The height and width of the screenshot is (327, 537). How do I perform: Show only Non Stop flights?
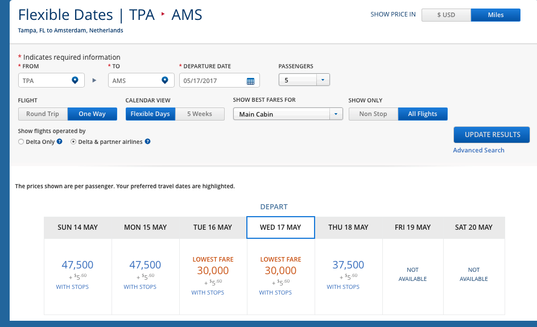(373, 114)
